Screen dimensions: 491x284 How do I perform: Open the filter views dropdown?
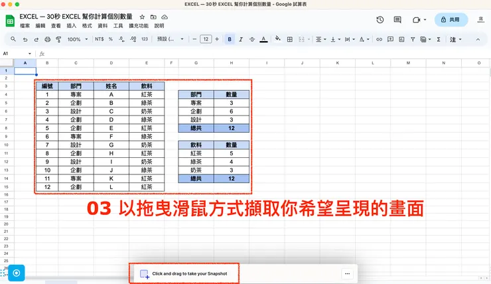(425, 39)
